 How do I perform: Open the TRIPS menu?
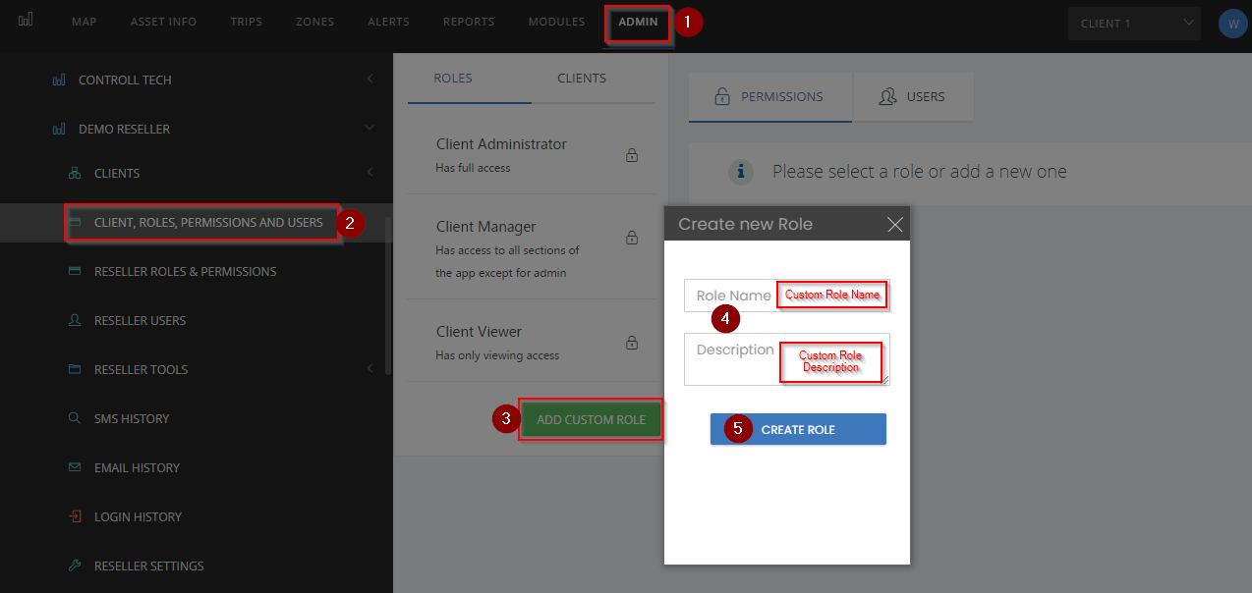click(x=246, y=22)
